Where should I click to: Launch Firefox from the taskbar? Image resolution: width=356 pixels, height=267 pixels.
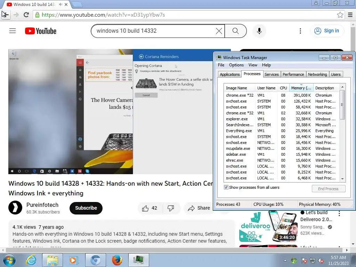117,260
